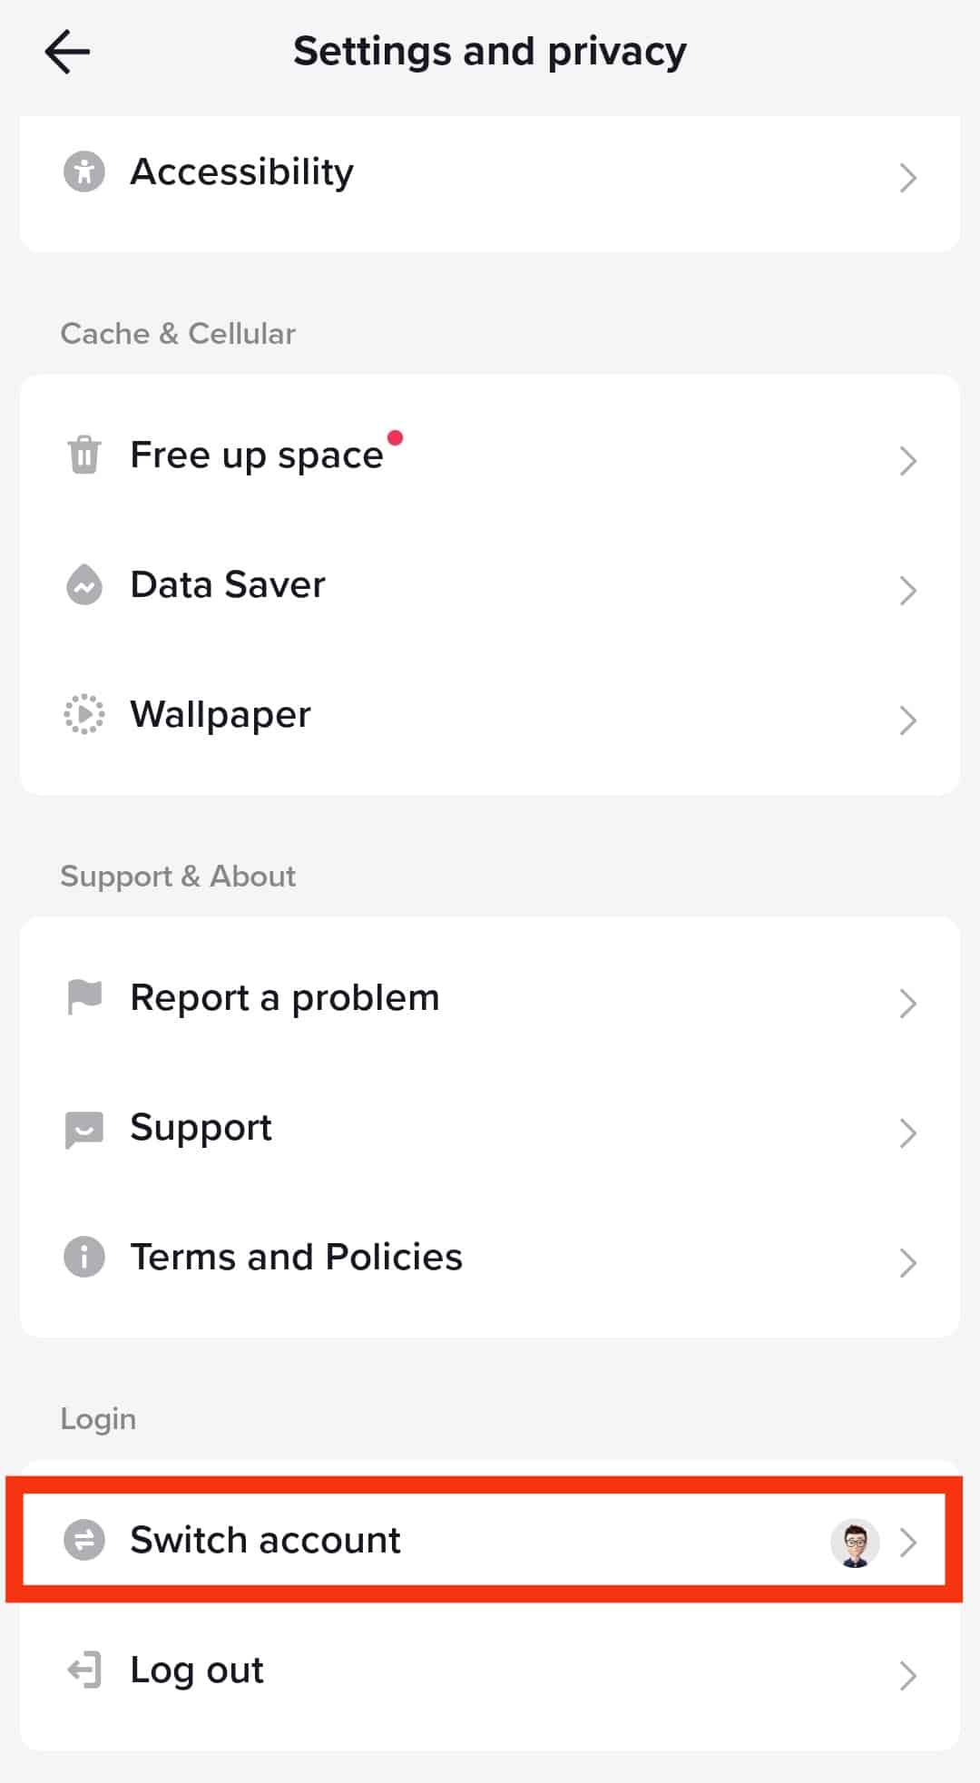Tap the trash can icon

point(84,455)
